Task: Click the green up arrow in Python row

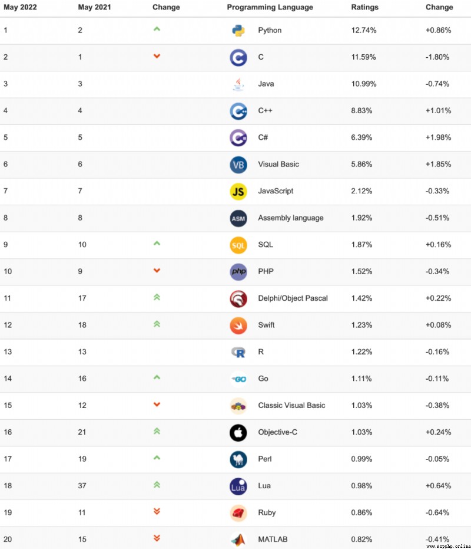Action: click(x=157, y=29)
